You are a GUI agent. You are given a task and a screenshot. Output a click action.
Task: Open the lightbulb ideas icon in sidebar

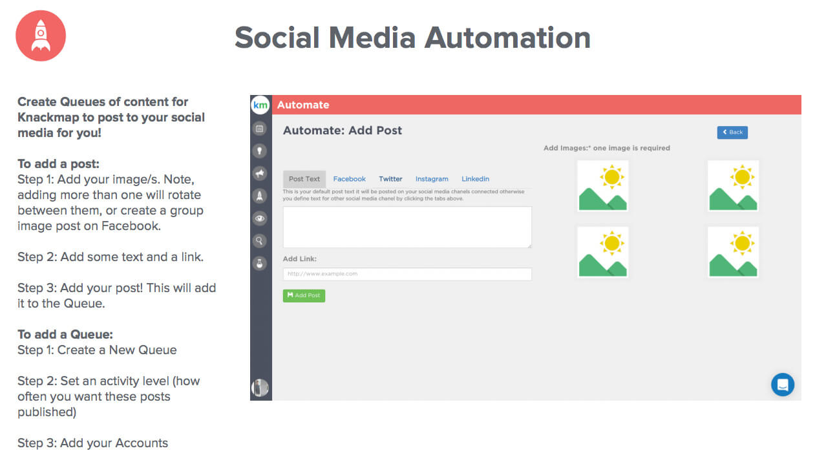click(x=260, y=151)
